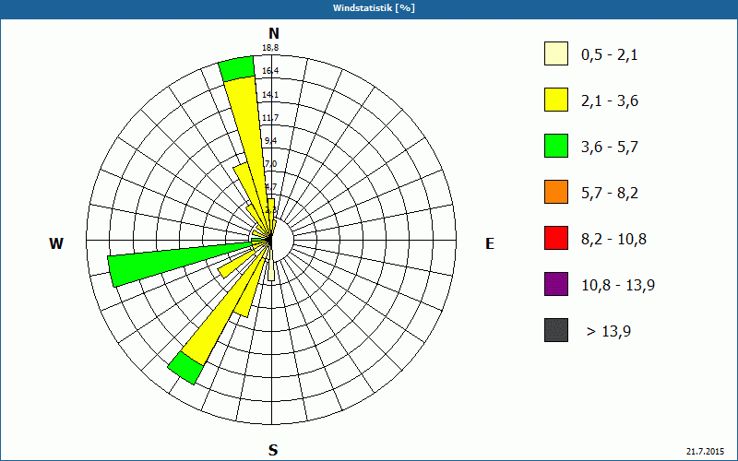738x461 pixels.
Task: Click the legend label '2,1 - 3,6'
Action: [x=610, y=101]
